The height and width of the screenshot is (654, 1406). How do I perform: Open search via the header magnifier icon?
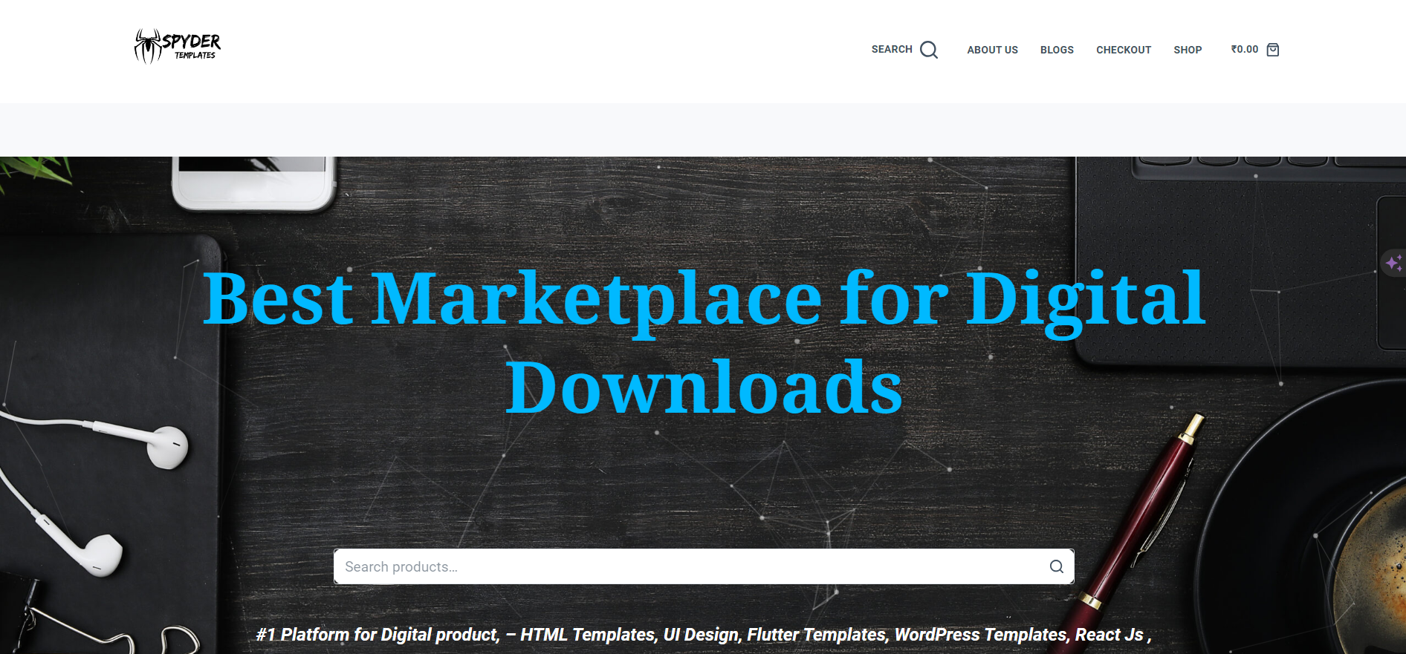[x=929, y=50]
